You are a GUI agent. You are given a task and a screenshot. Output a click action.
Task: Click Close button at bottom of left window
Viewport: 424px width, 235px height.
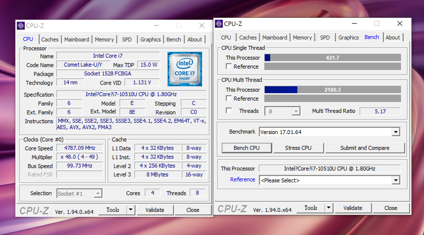coord(193,210)
